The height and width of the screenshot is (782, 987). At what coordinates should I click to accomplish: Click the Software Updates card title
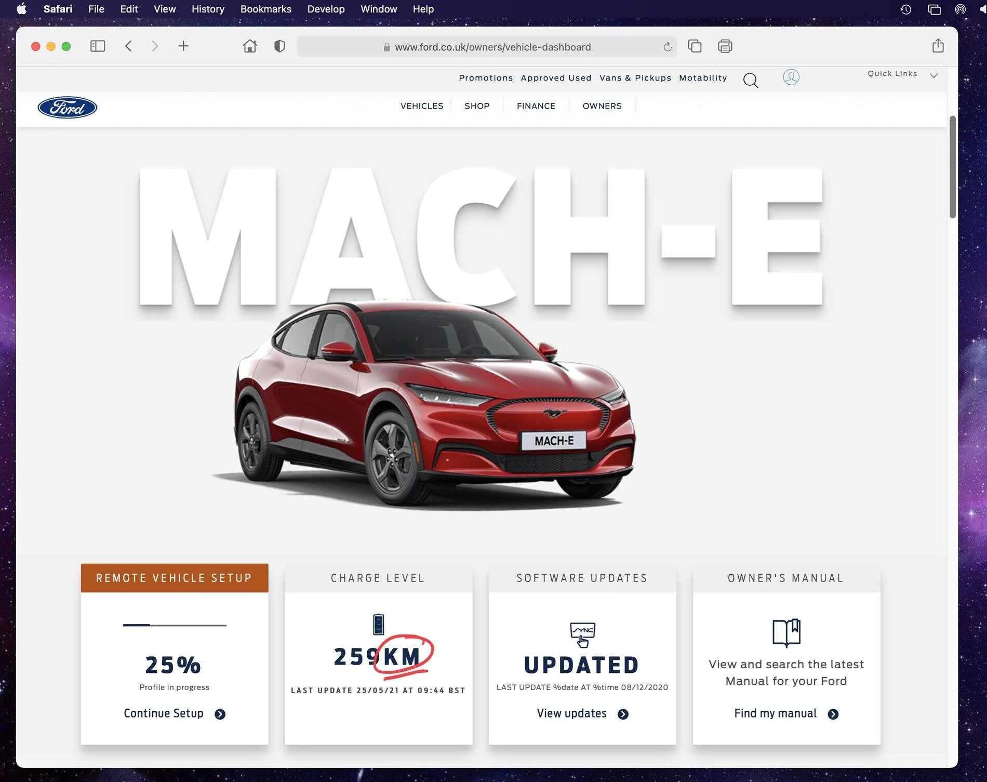[582, 578]
